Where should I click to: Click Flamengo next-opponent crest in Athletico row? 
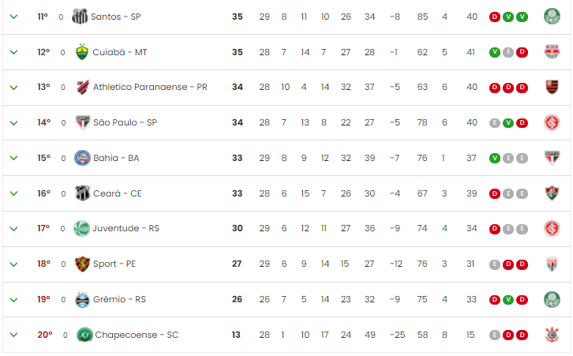tap(552, 88)
